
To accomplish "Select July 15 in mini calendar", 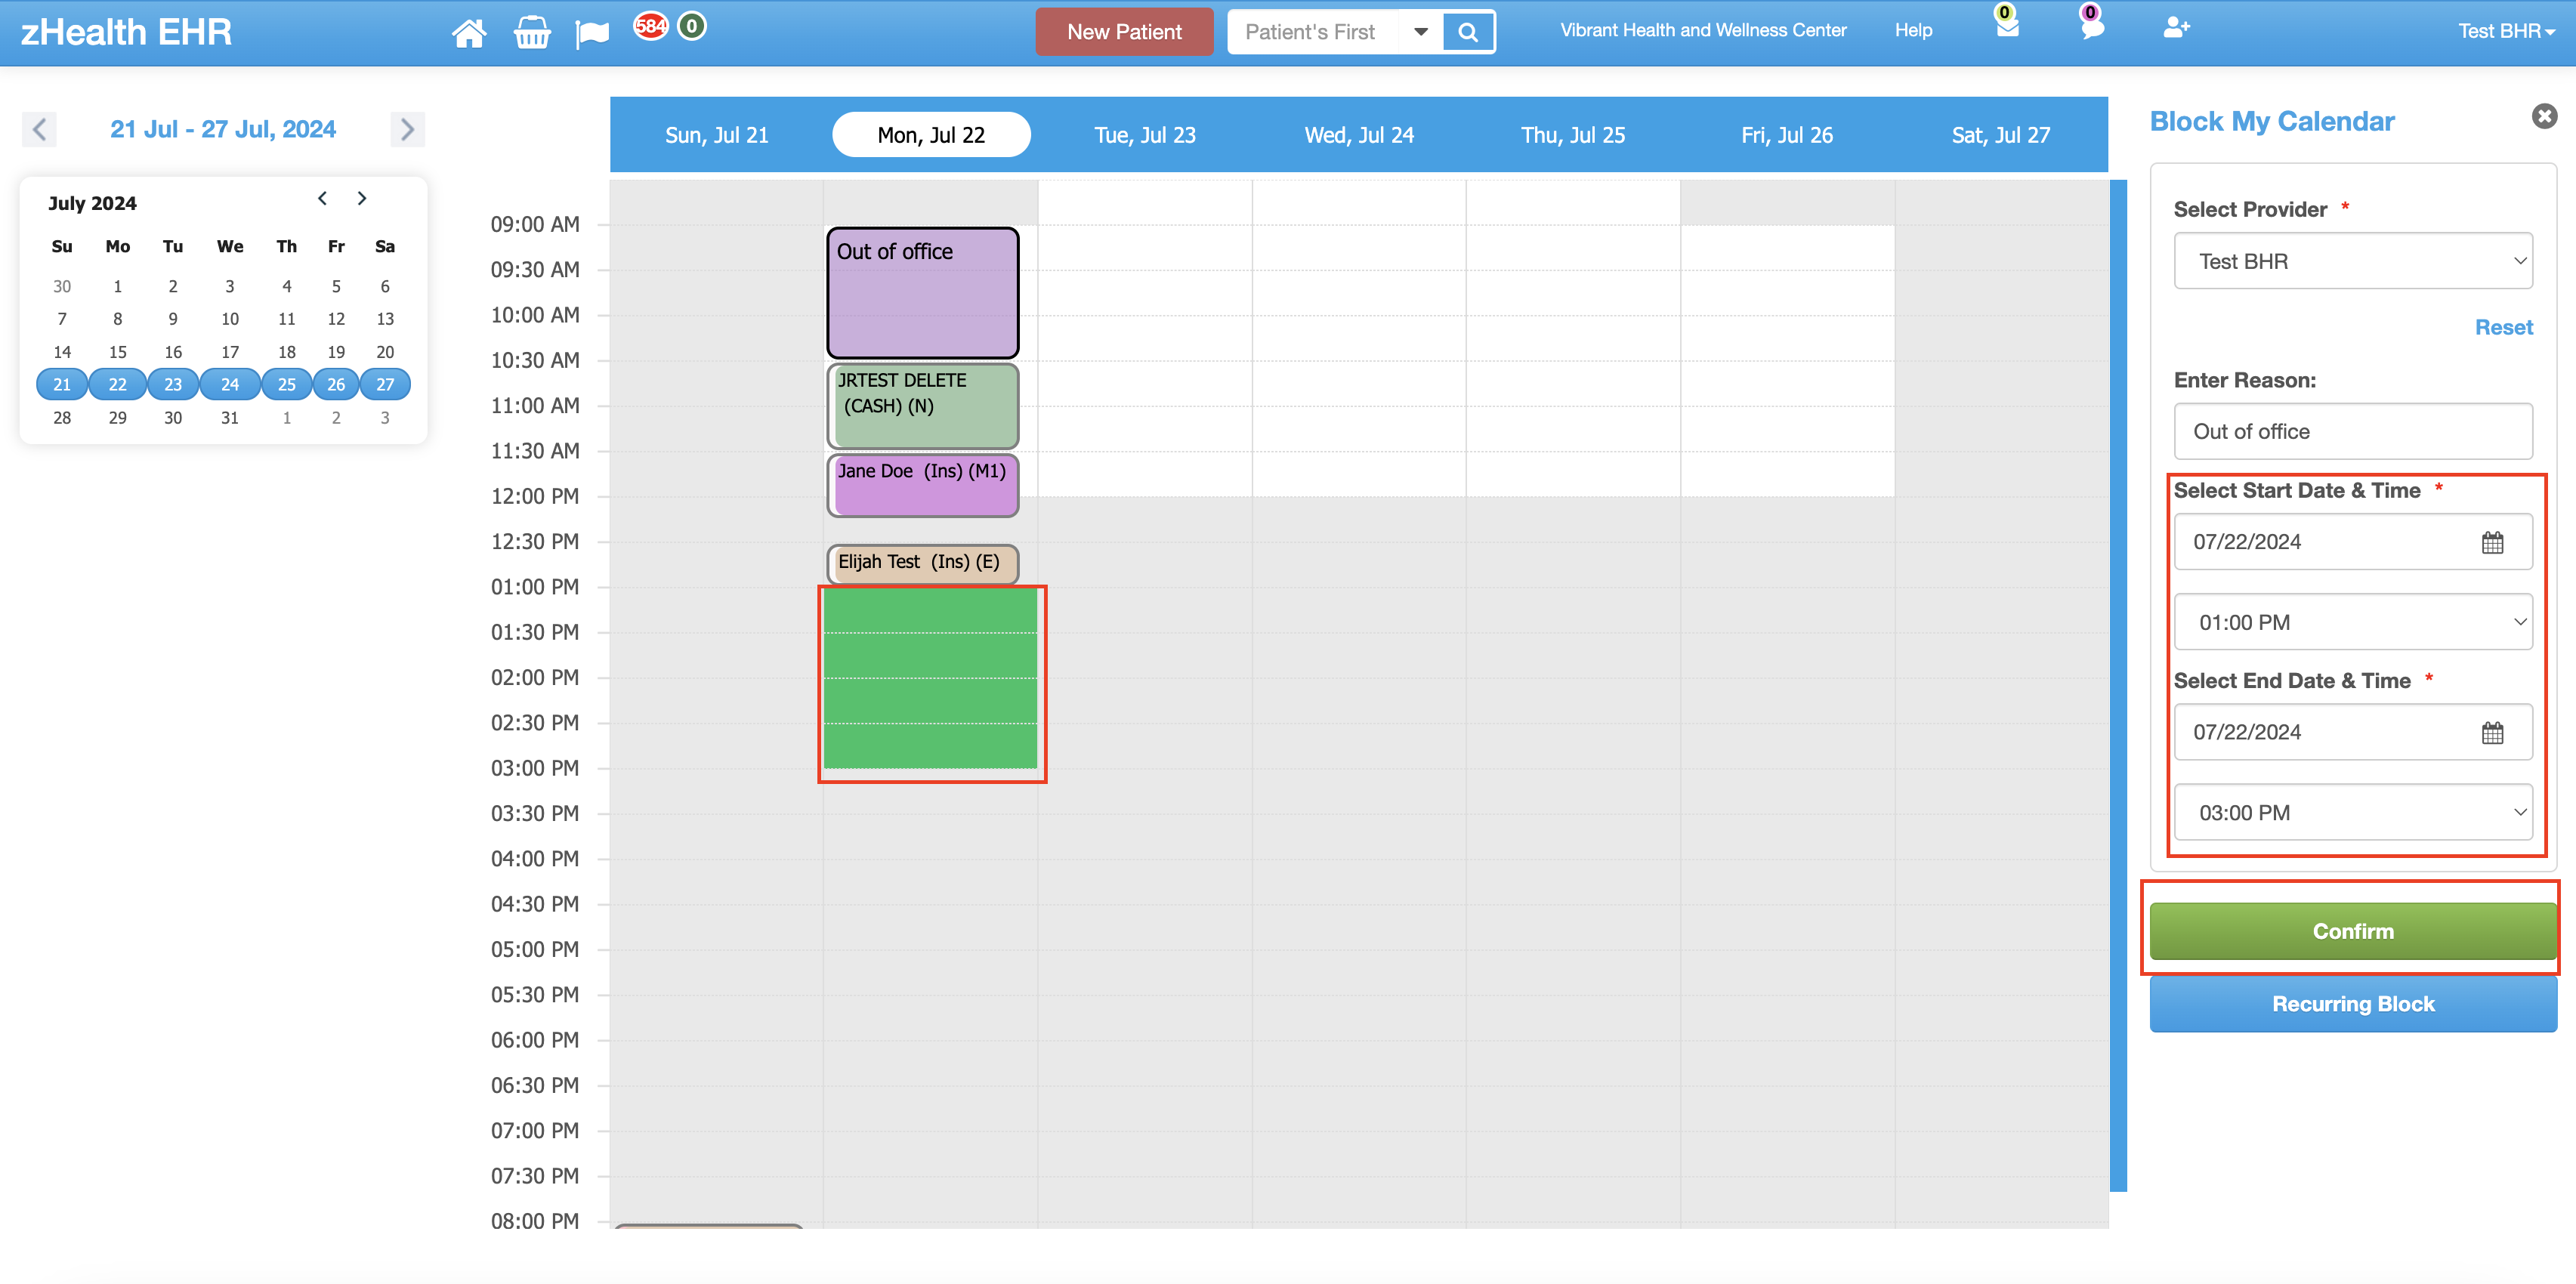I will (117, 352).
